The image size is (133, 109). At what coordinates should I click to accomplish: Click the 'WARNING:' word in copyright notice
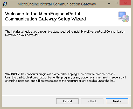12,74
